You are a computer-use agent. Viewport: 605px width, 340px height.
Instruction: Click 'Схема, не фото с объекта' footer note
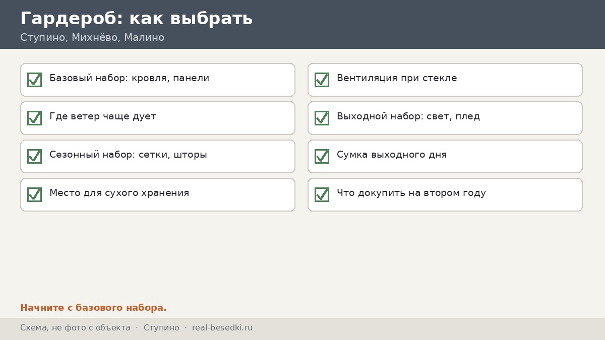(x=75, y=328)
